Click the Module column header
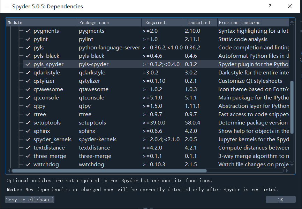This screenshot has height=209, width=302. (42, 23)
